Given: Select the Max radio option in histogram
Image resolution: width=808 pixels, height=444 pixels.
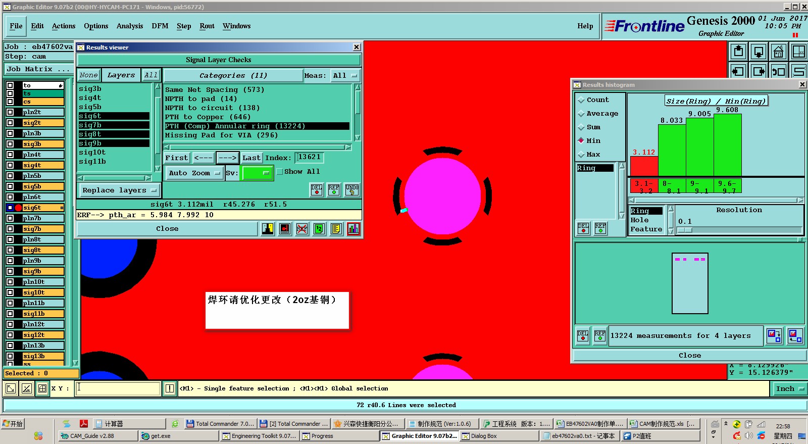Looking at the screenshot, I should coord(581,155).
